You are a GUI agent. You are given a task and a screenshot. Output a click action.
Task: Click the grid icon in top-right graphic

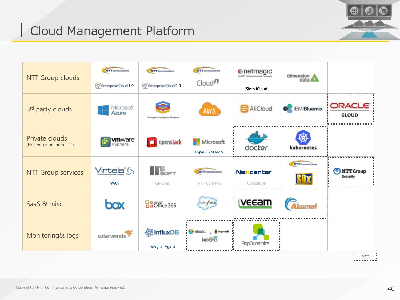(354, 11)
